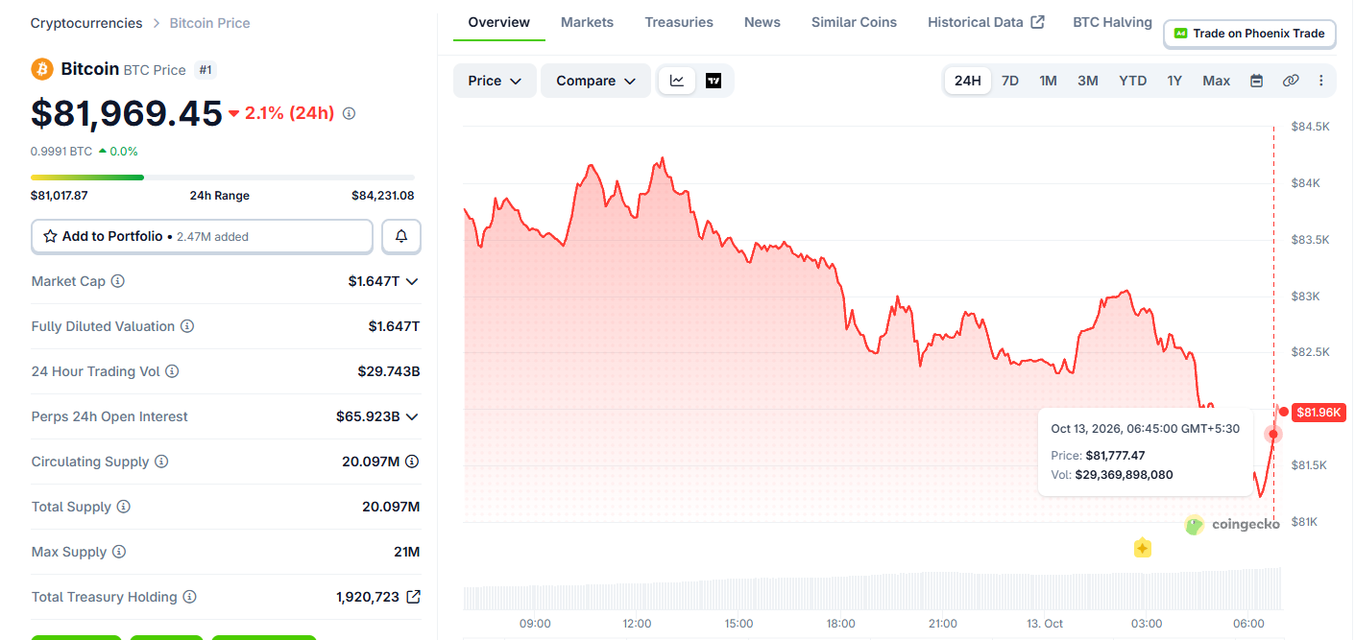The image size is (1355, 640).
Task: Go to Cryptocurrencies breadcrumb link
Action: (x=86, y=23)
